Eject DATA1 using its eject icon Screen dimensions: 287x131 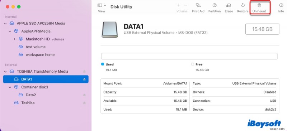pyautogui.click(x=84, y=79)
